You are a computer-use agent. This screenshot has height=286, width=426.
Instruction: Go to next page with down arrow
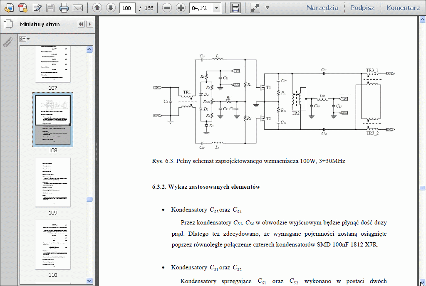(x=111, y=7)
